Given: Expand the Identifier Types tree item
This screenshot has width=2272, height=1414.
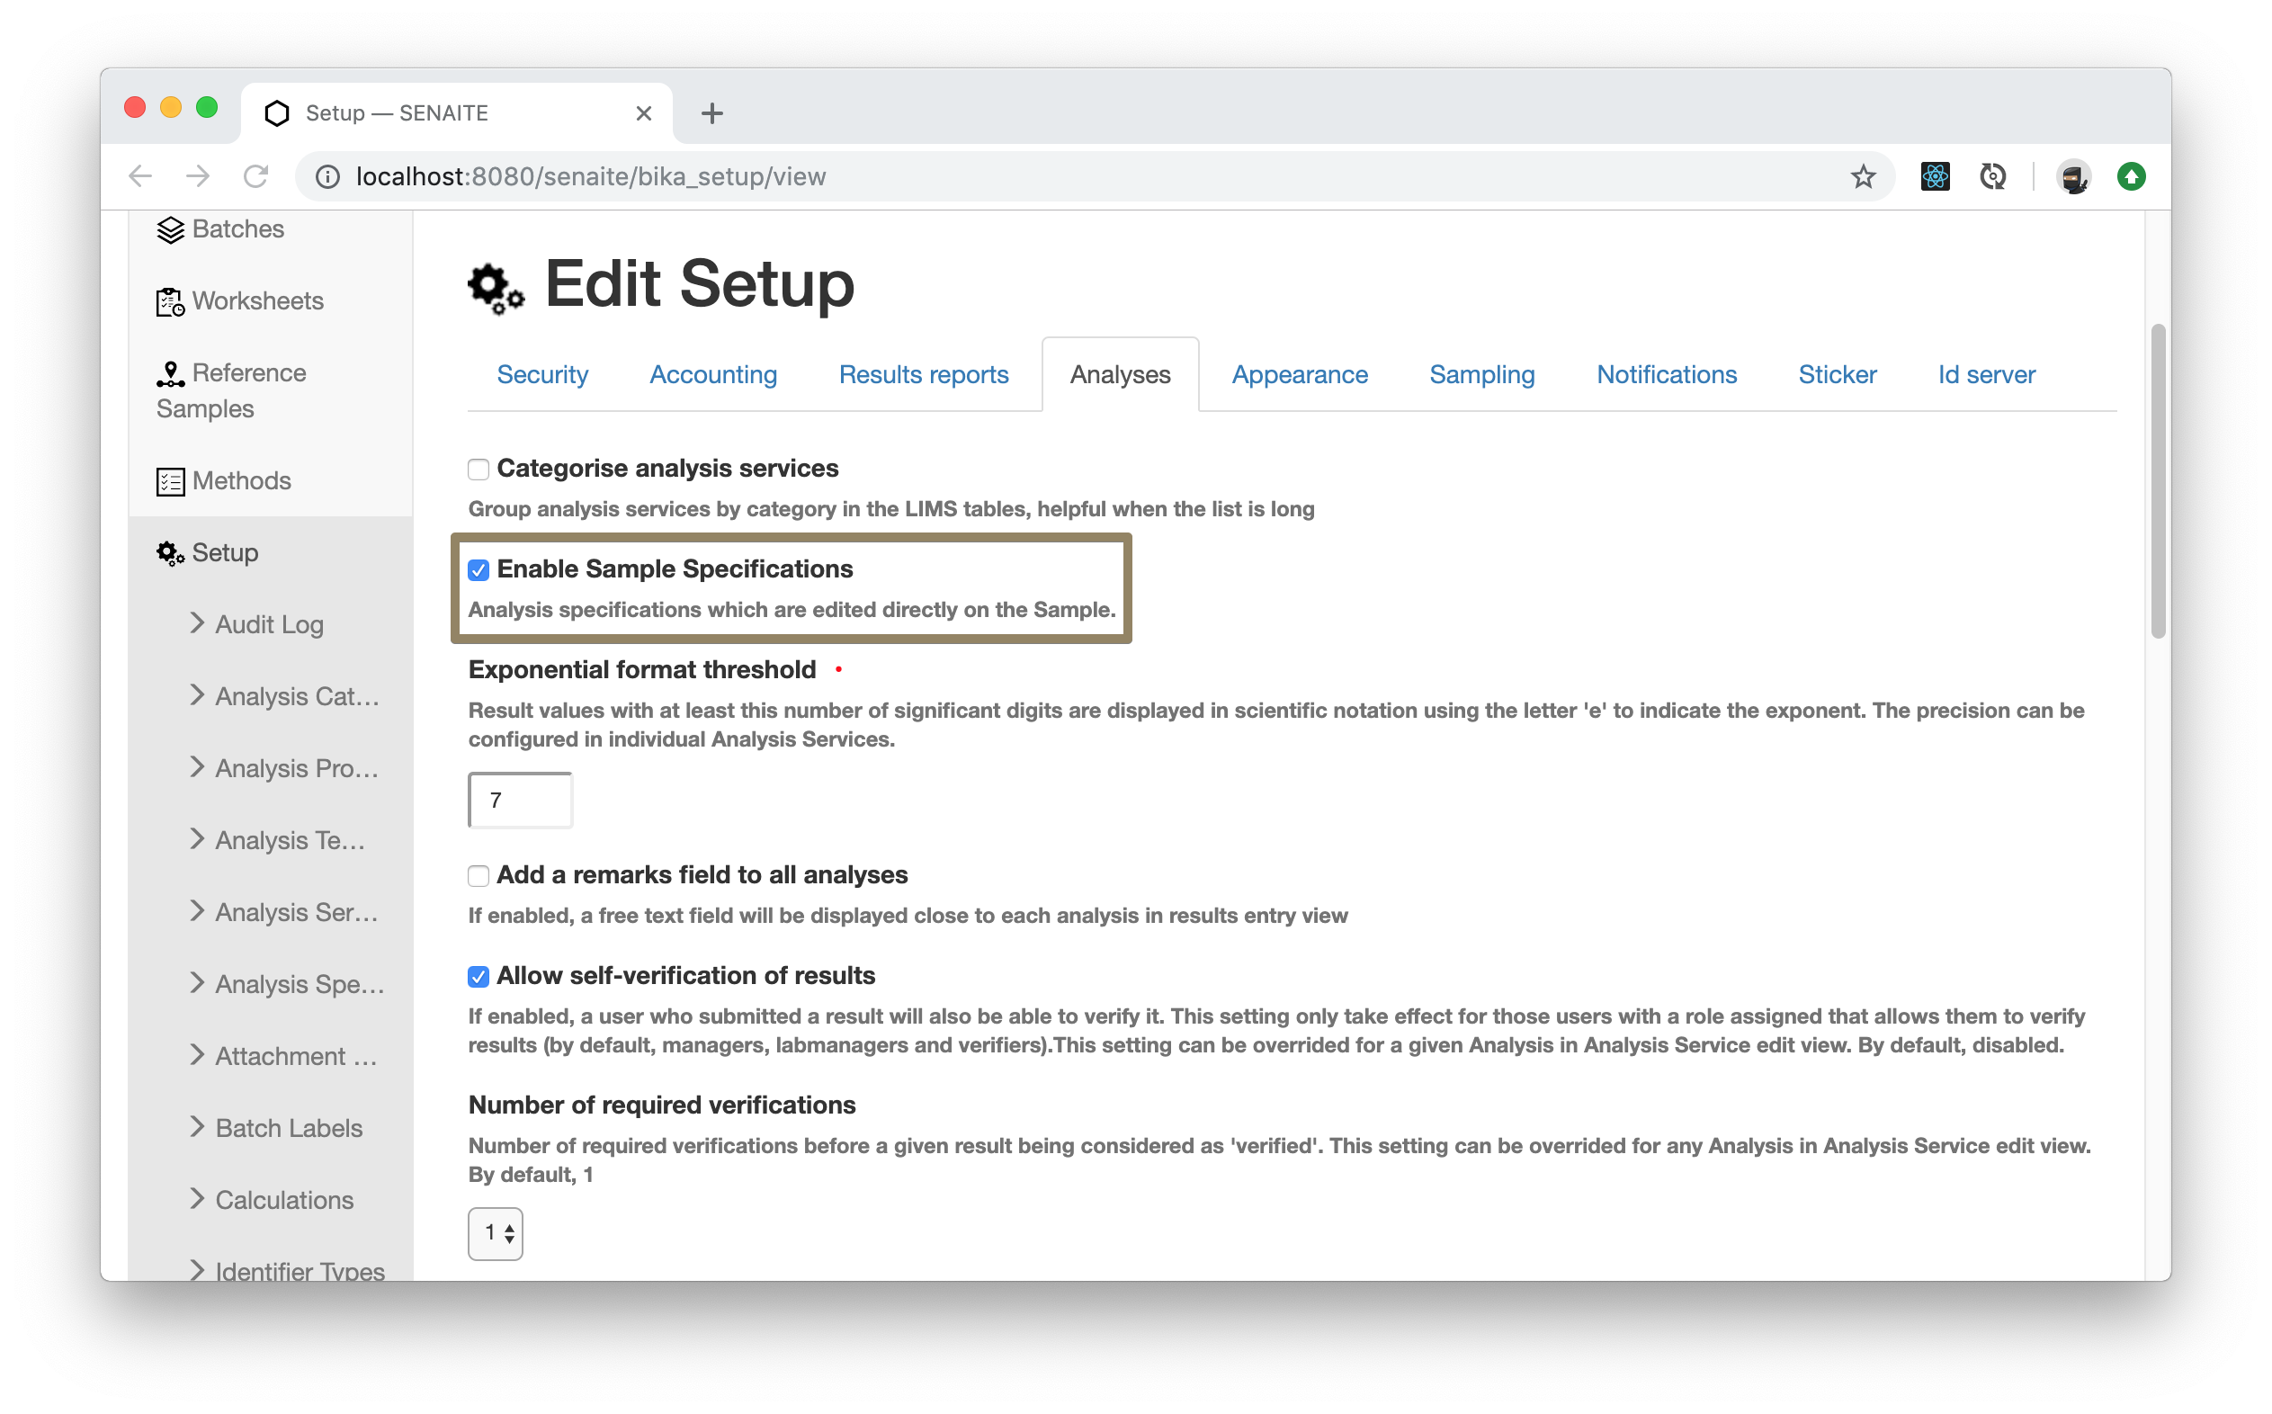Looking at the screenshot, I should [x=199, y=1271].
